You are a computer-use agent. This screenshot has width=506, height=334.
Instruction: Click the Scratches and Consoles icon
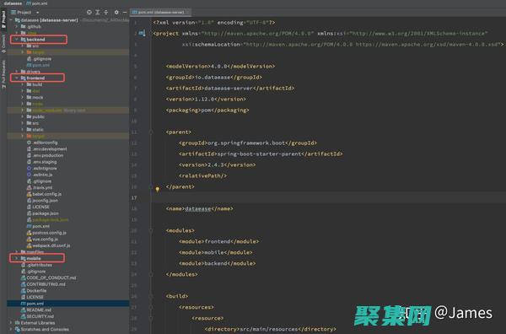[18, 329]
